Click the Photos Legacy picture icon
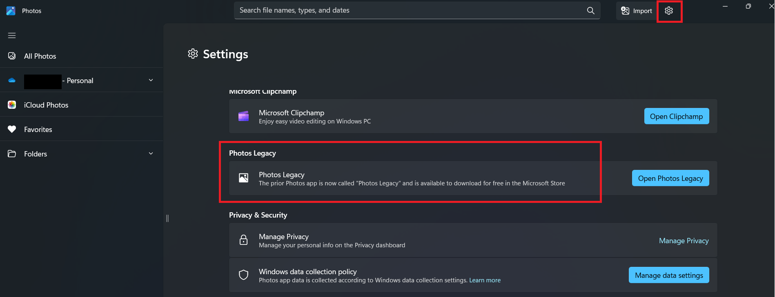Image resolution: width=775 pixels, height=297 pixels. tap(243, 178)
